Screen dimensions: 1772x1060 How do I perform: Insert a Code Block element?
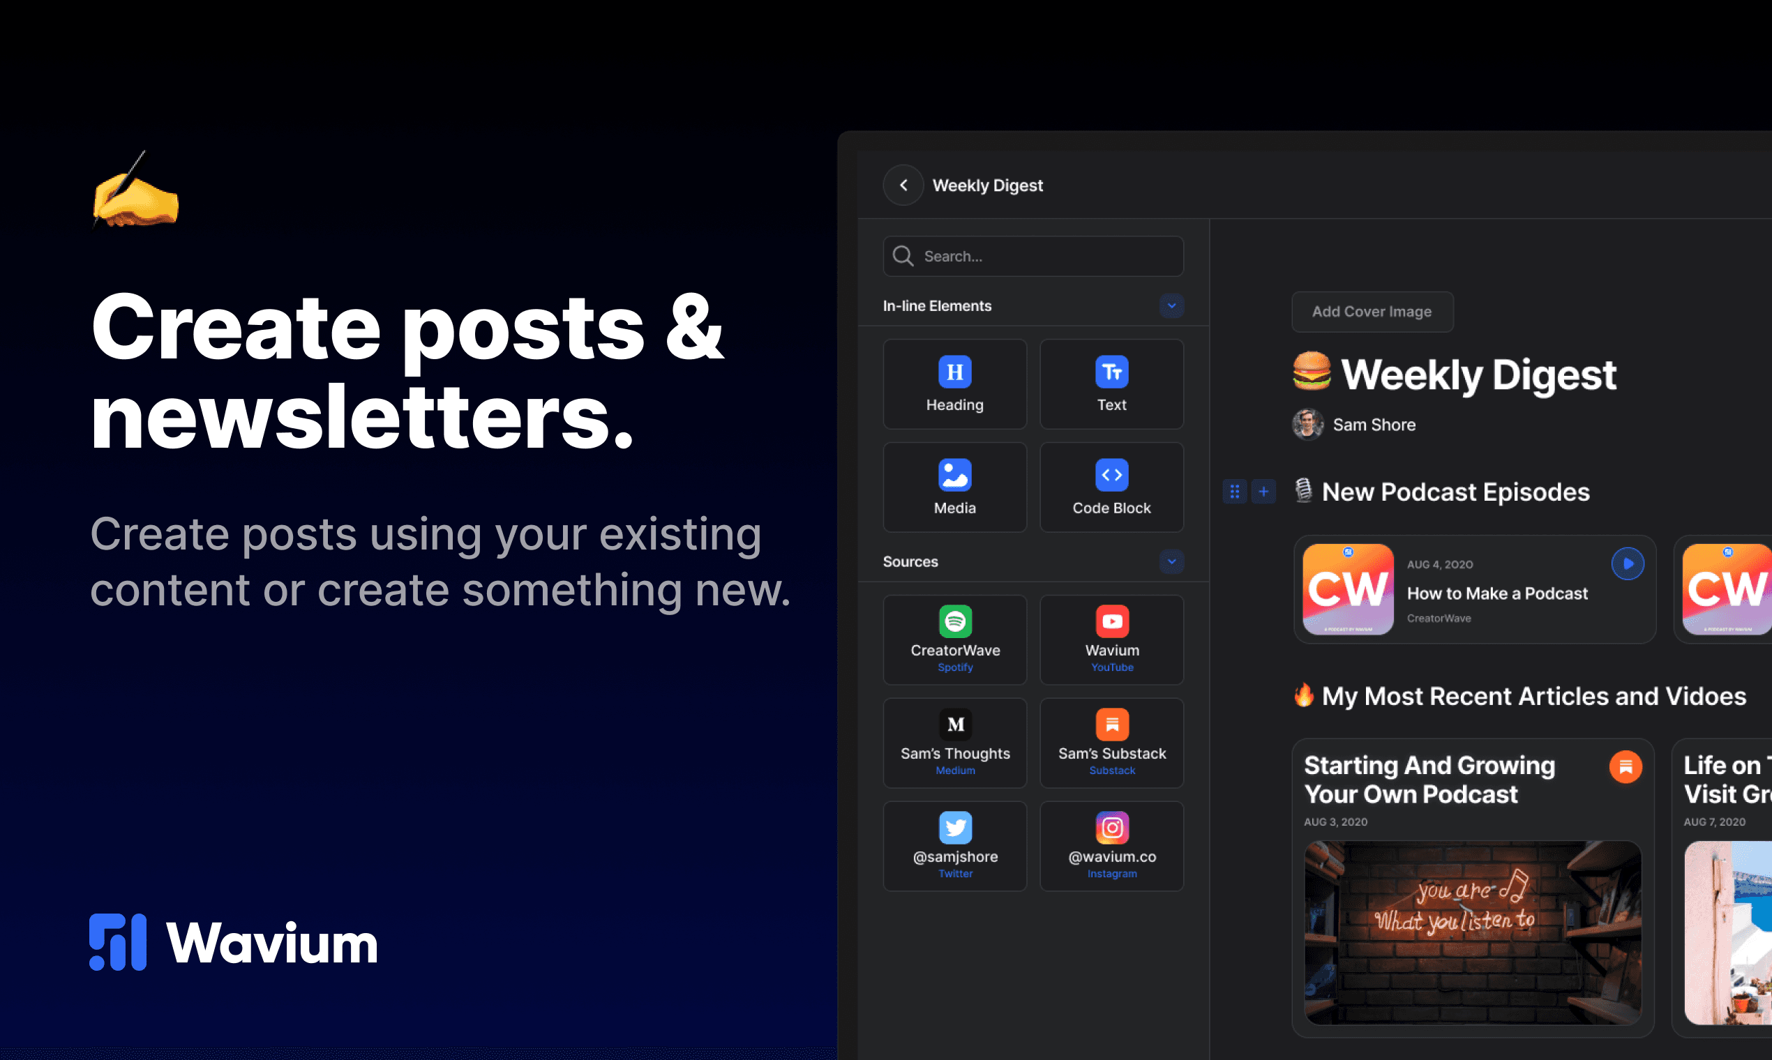click(x=1111, y=487)
